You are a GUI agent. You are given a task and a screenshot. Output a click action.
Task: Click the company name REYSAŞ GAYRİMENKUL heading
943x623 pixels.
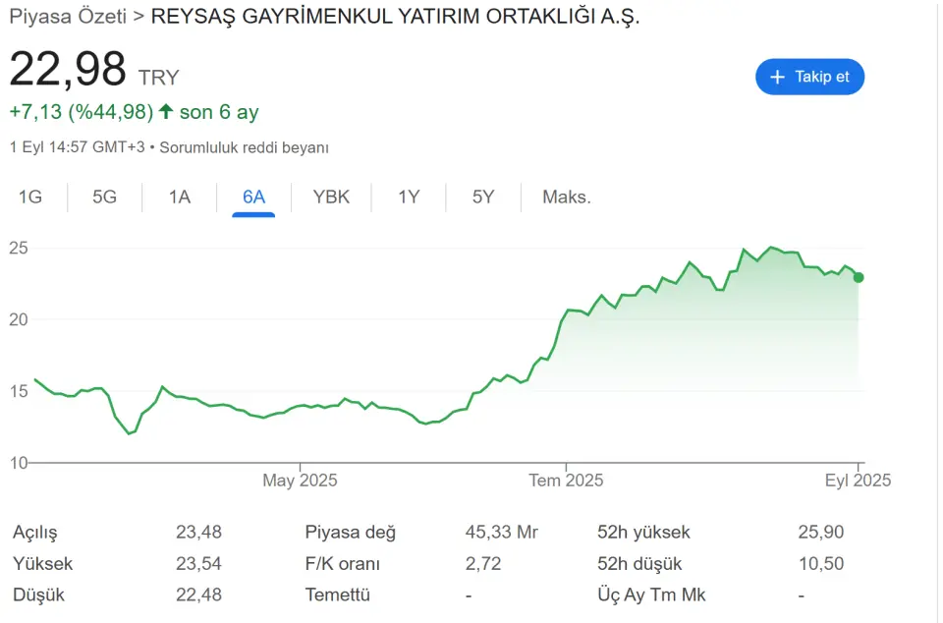(x=395, y=17)
